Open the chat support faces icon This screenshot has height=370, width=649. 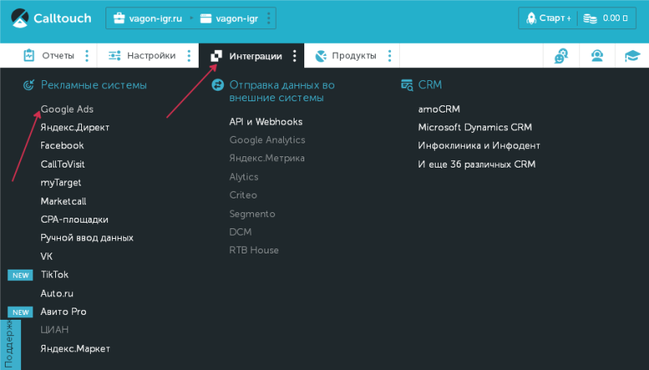pos(561,56)
